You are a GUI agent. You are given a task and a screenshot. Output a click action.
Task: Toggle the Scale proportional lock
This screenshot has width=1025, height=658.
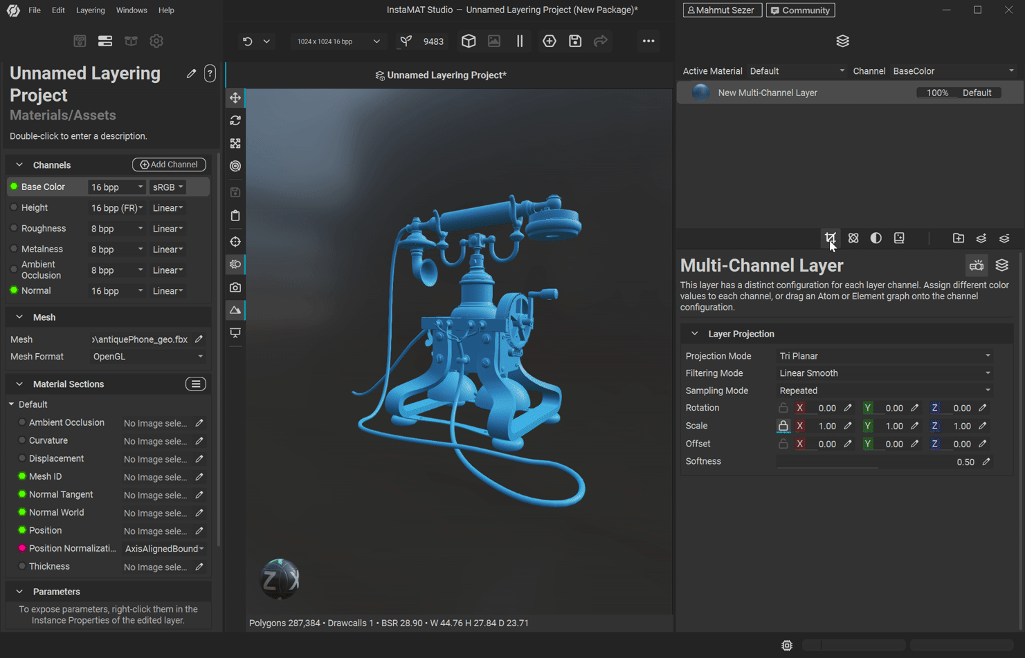[x=783, y=426]
